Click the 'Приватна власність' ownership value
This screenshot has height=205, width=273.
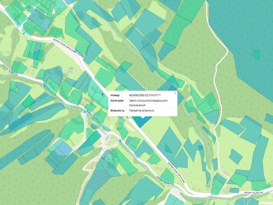(x=142, y=110)
